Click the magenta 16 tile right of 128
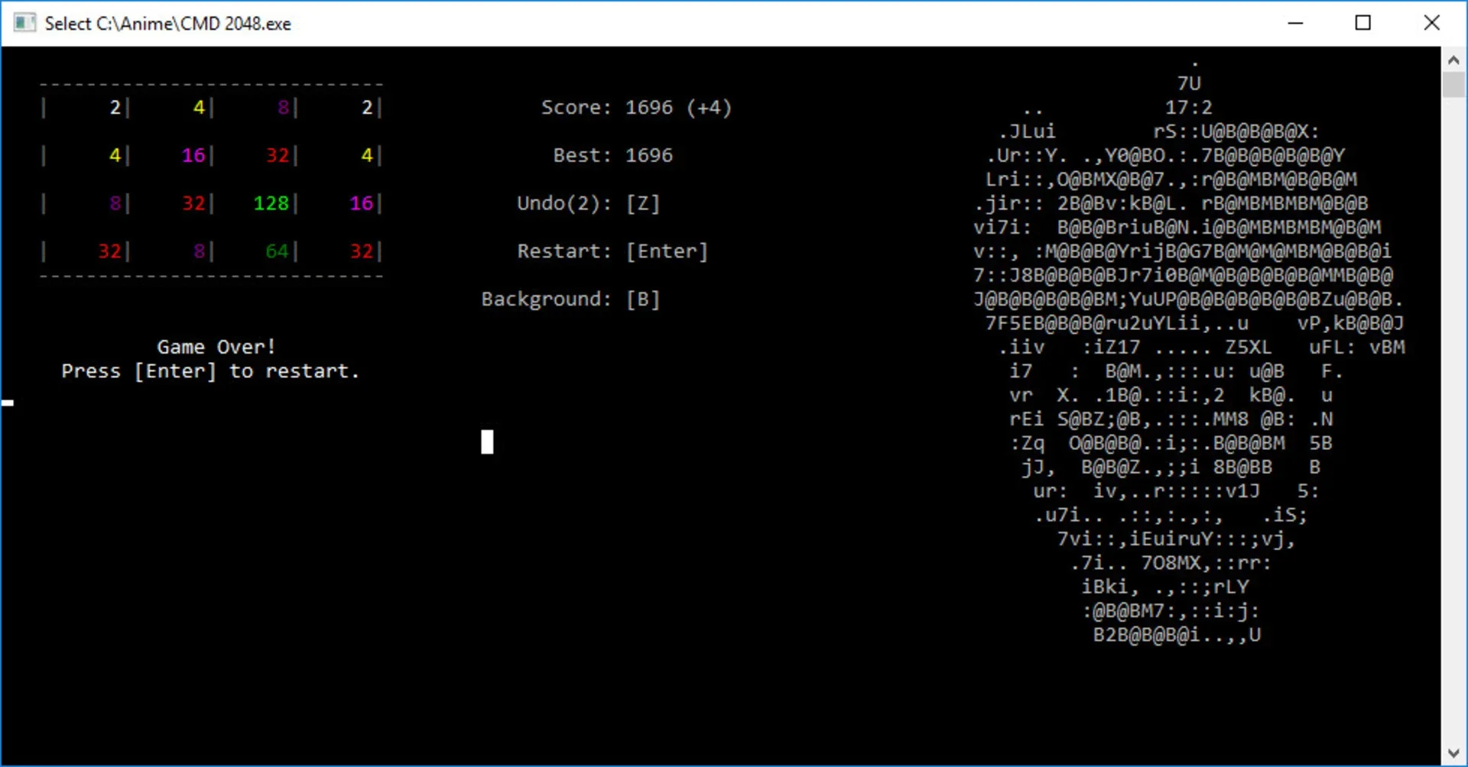Screen dimensions: 1468x767 tap(361, 203)
